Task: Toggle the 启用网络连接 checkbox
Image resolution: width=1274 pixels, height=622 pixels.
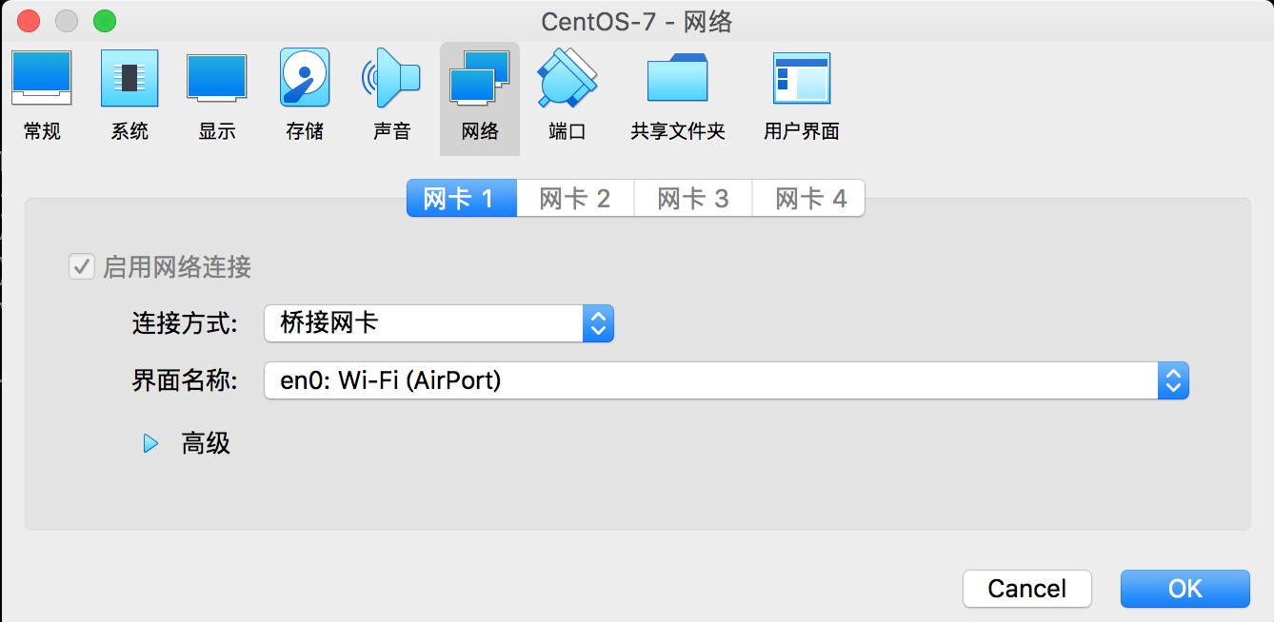Action: click(81, 266)
